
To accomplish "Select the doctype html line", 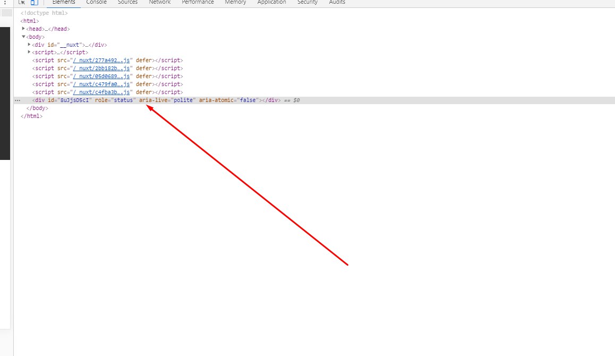I will click(44, 13).
